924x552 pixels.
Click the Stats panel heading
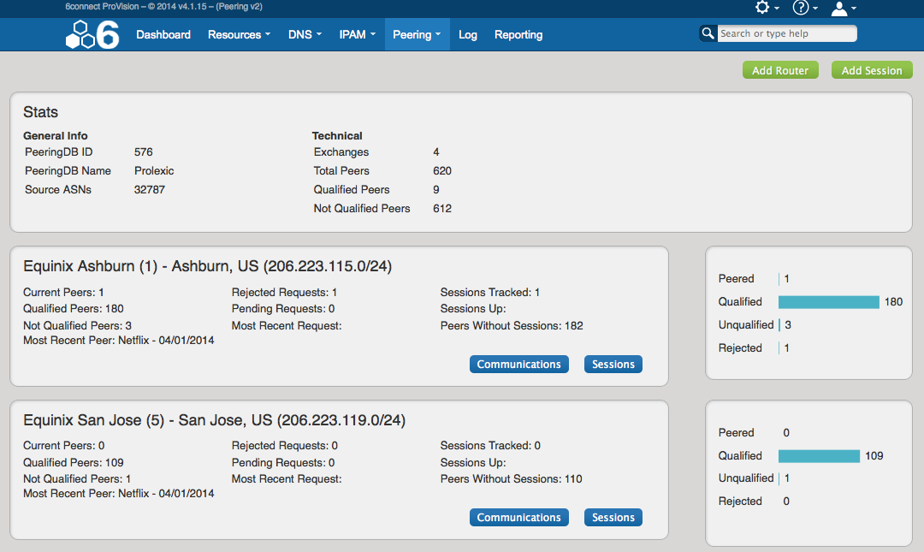(x=41, y=112)
